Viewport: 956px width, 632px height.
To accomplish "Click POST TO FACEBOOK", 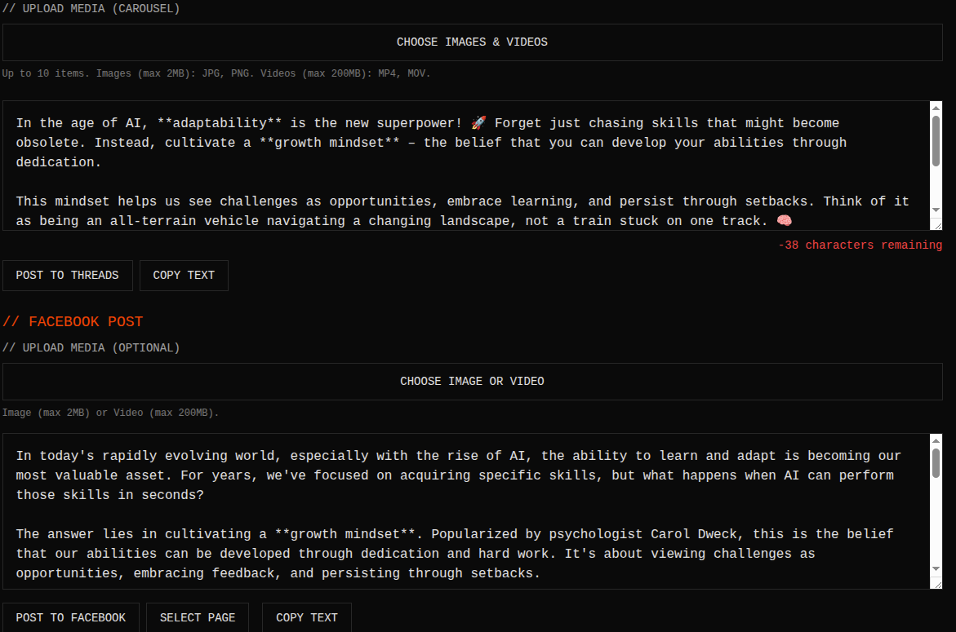I will coord(70,617).
